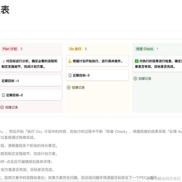Click the count 3 beside Plan 计划
Image resolution: width=182 pixels, height=182 pixels.
(x=21, y=49)
